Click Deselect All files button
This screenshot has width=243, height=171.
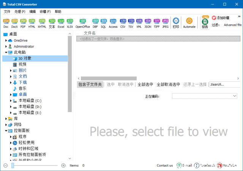click(x=168, y=84)
